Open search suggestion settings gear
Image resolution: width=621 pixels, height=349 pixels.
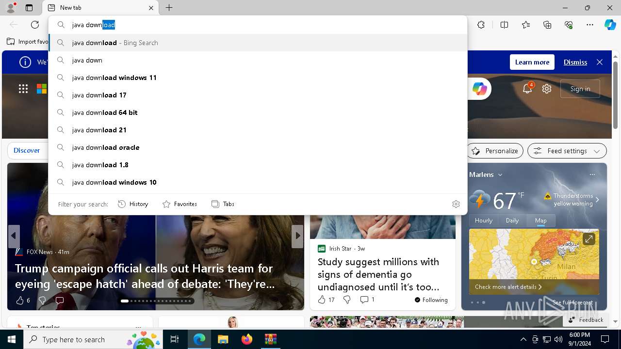click(x=456, y=204)
